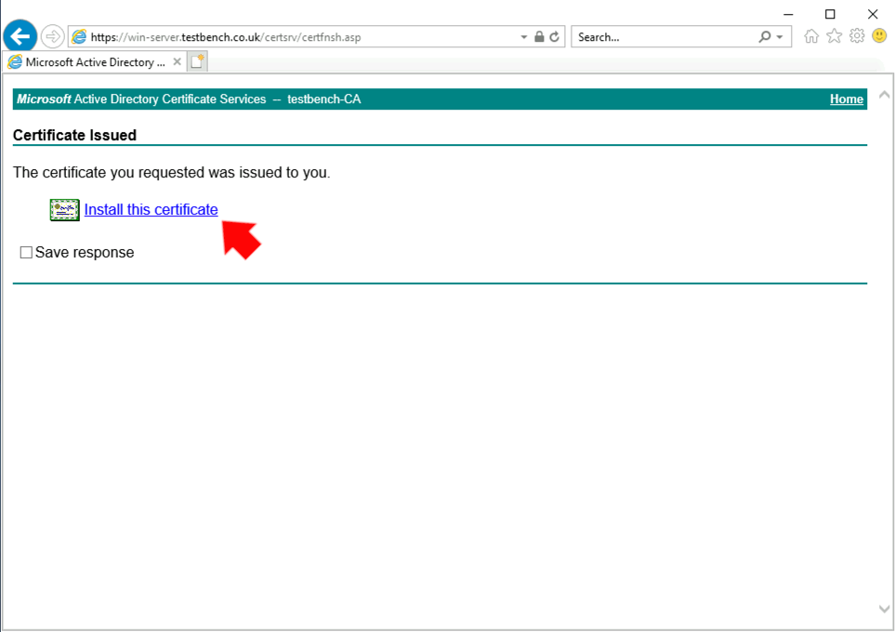
Task: Click the magnifier search icon
Action: (x=764, y=37)
